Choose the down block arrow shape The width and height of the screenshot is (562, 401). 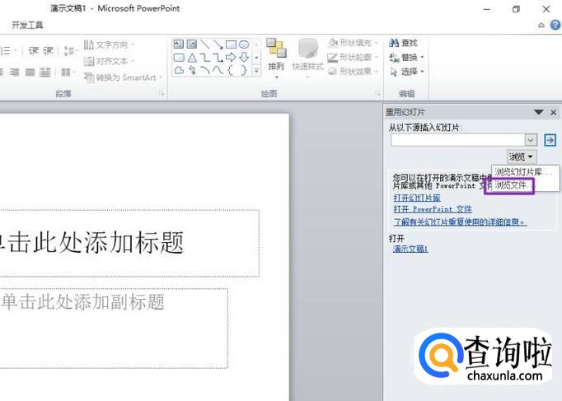click(x=244, y=58)
